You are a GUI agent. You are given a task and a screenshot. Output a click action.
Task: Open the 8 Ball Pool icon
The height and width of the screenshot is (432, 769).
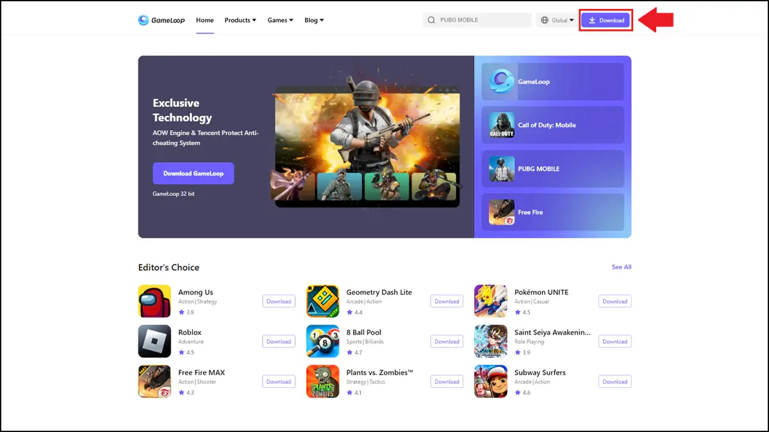point(322,341)
